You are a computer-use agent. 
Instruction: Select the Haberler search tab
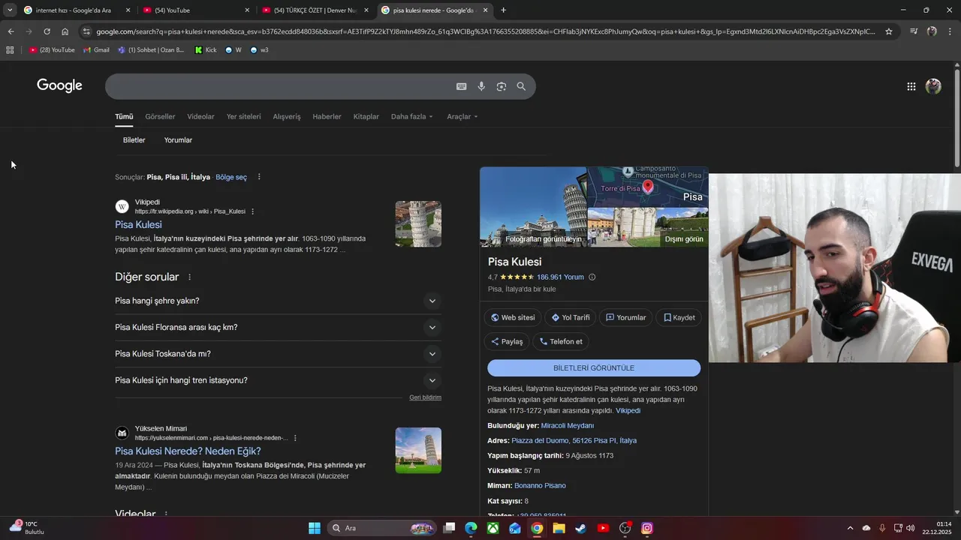pos(327,116)
